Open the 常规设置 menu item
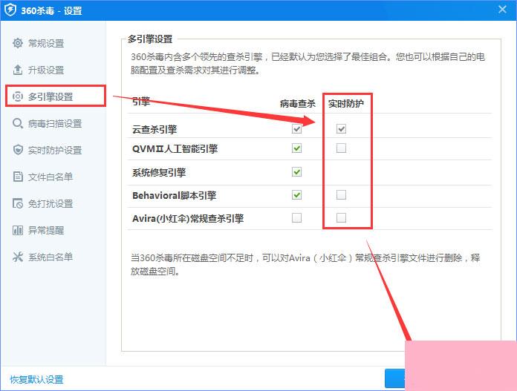The width and height of the screenshot is (517, 391). tap(46, 43)
